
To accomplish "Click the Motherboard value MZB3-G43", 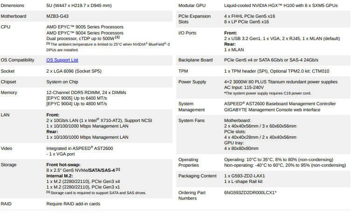I will point(57,16).
